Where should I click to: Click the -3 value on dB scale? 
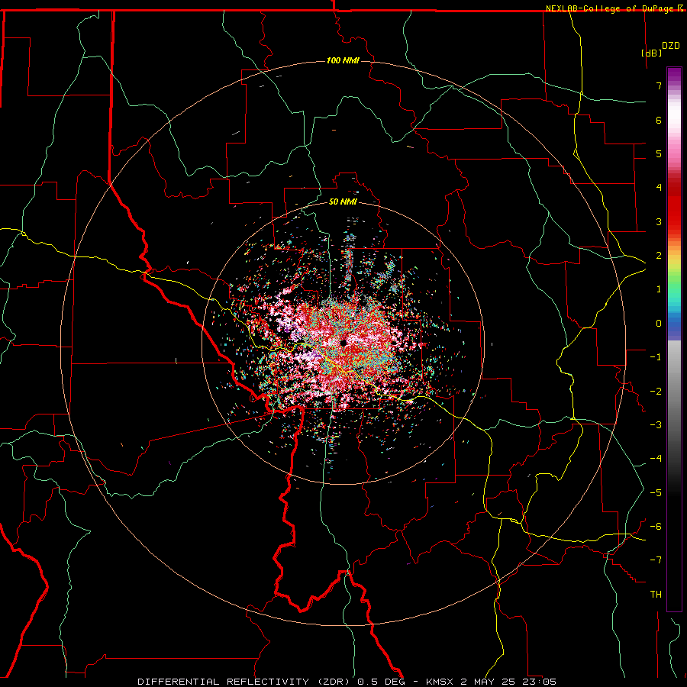tap(656, 424)
